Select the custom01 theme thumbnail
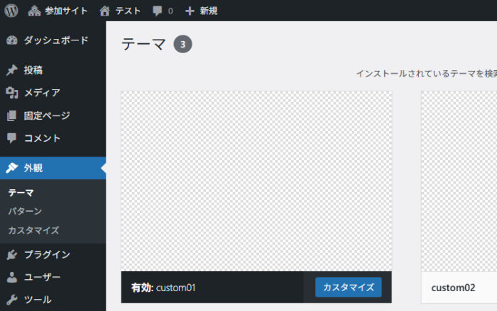 256,181
